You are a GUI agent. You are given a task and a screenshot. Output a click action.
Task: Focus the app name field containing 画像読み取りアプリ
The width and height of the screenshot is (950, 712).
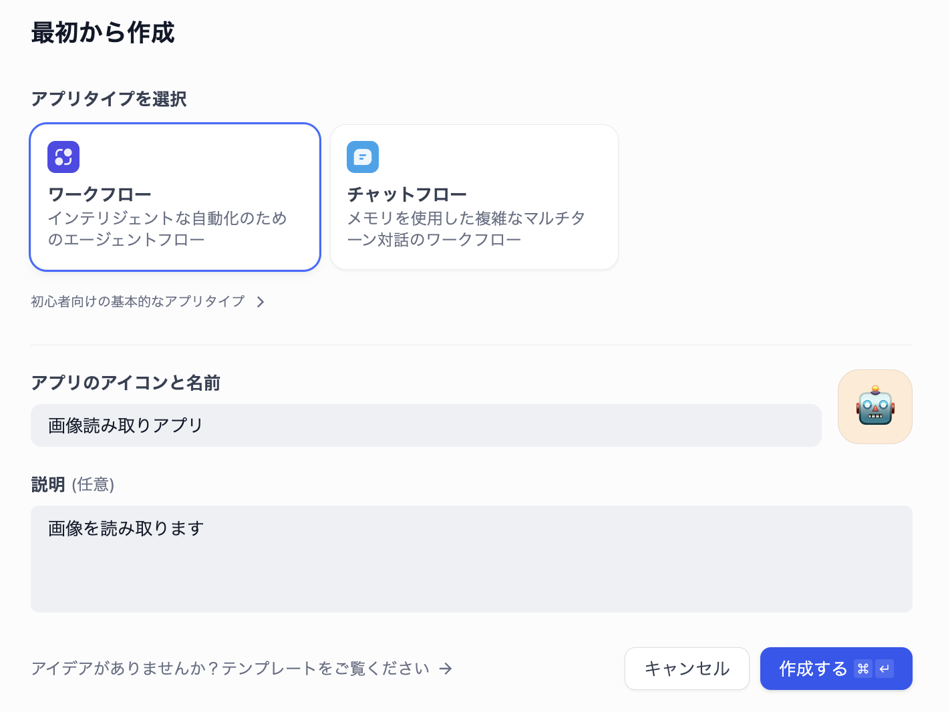click(x=426, y=425)
